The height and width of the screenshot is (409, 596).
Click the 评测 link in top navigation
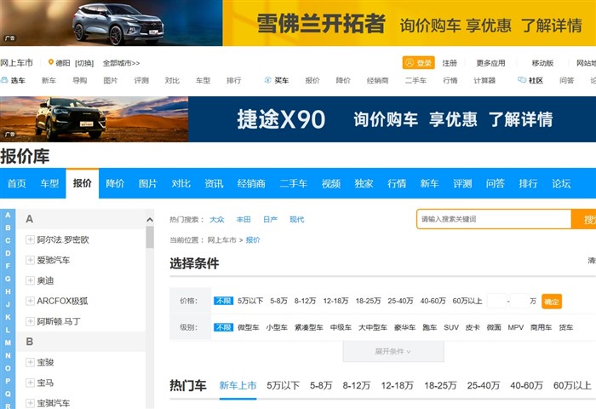point(141,80)
